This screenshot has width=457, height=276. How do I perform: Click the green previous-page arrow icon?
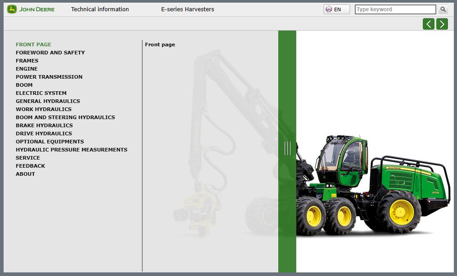(x=428, y=23)
